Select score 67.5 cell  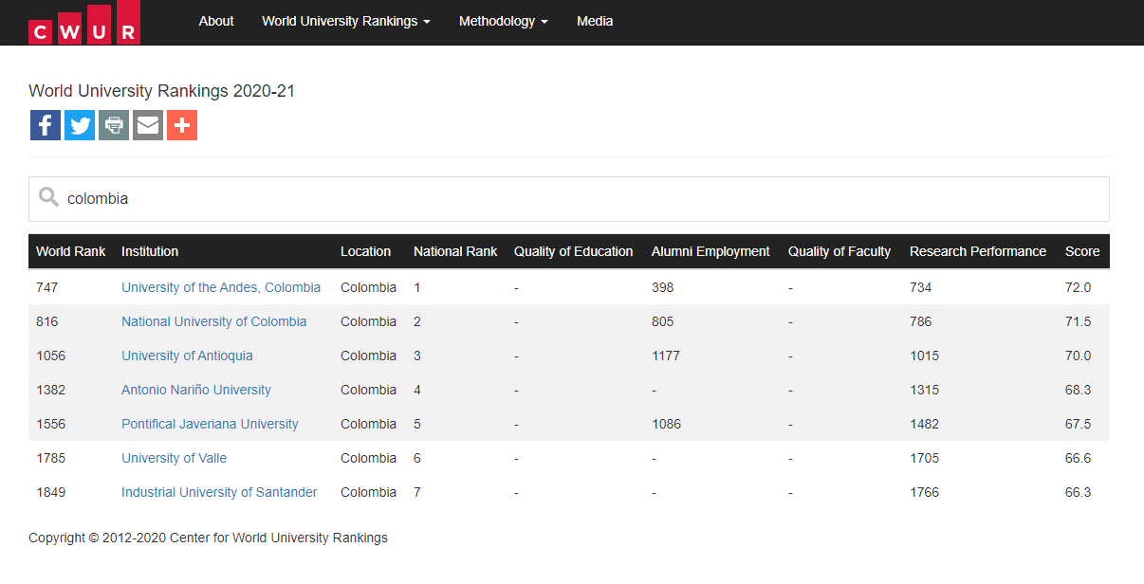click(1078, 424)
